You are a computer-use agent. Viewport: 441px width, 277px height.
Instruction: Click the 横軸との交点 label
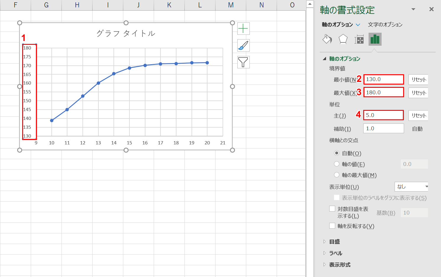tap(344, 140)
